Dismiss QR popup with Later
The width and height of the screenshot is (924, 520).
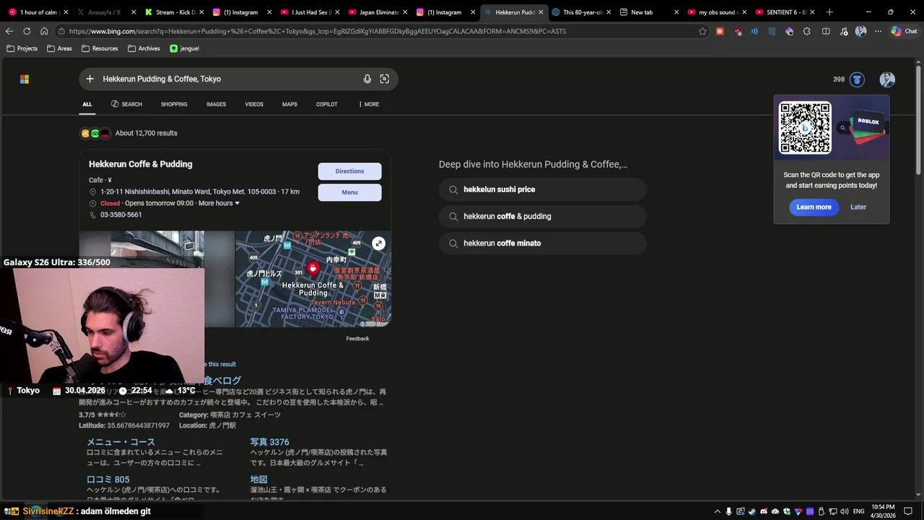pyautogui.click(x=858, y=207)
